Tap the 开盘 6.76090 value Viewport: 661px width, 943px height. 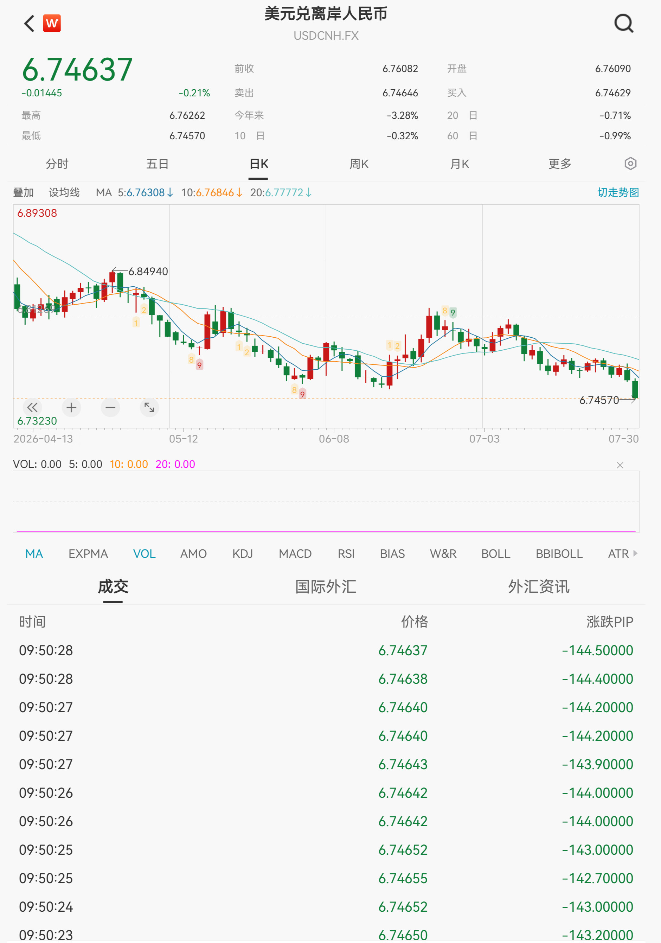tap(613, 69)
